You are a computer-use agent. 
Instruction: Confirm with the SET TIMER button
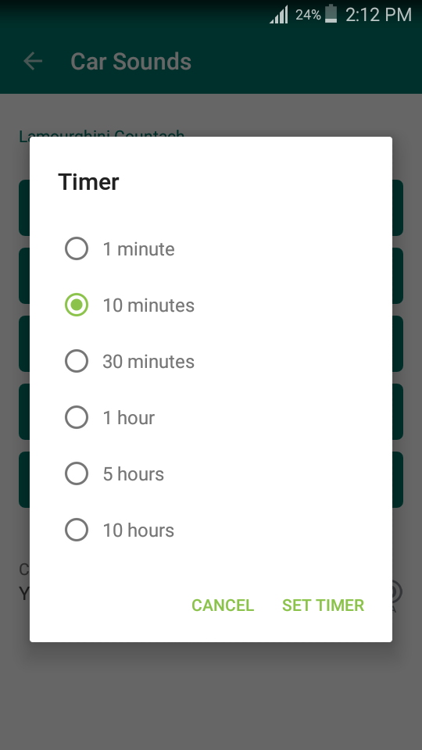coord(323,605)
